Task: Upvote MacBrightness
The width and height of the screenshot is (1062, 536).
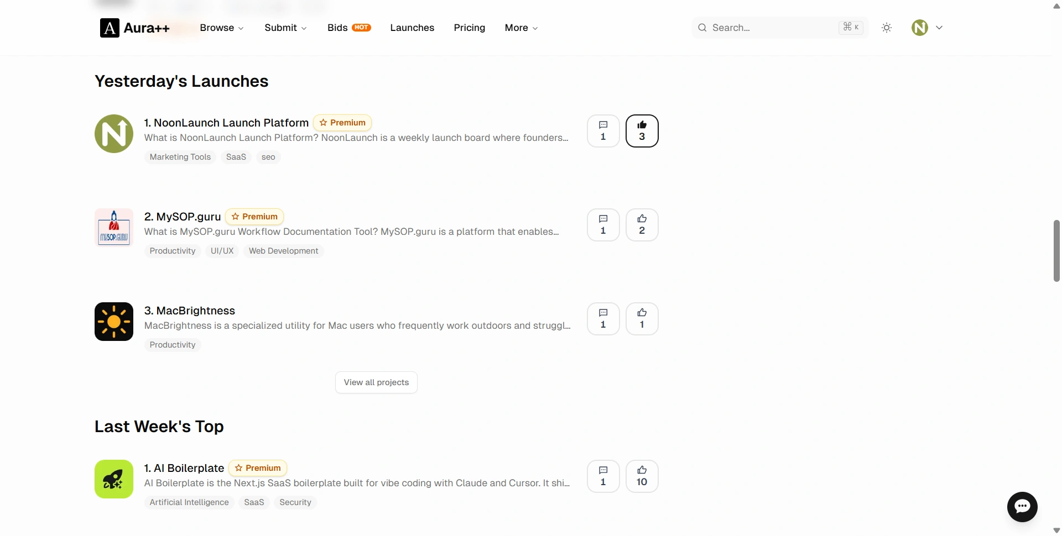Action: coord(642,319)
